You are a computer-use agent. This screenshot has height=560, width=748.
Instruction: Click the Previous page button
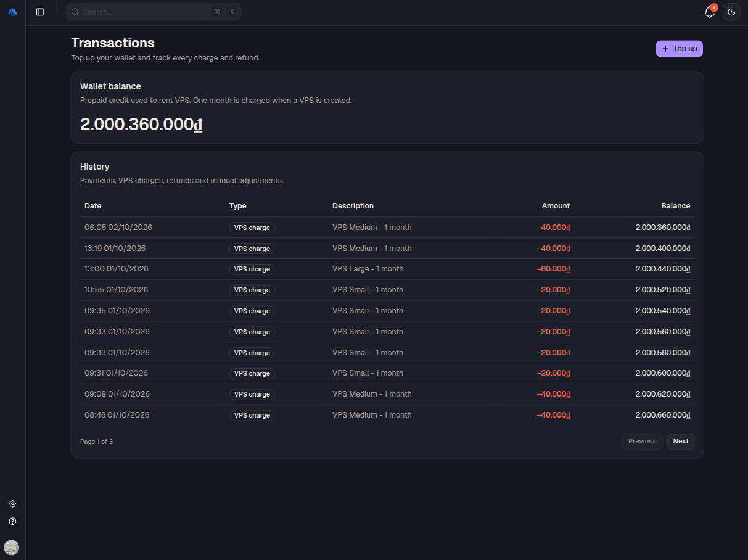[x=643, y=442]
